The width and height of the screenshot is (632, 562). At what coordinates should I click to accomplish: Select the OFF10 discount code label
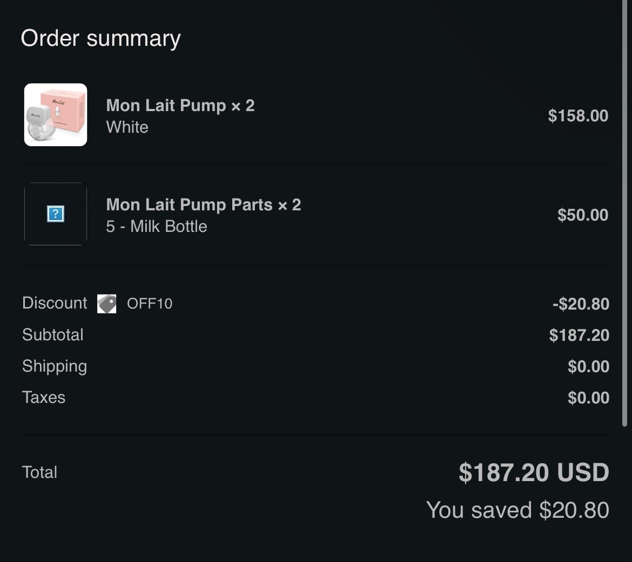tap(150, 304)
